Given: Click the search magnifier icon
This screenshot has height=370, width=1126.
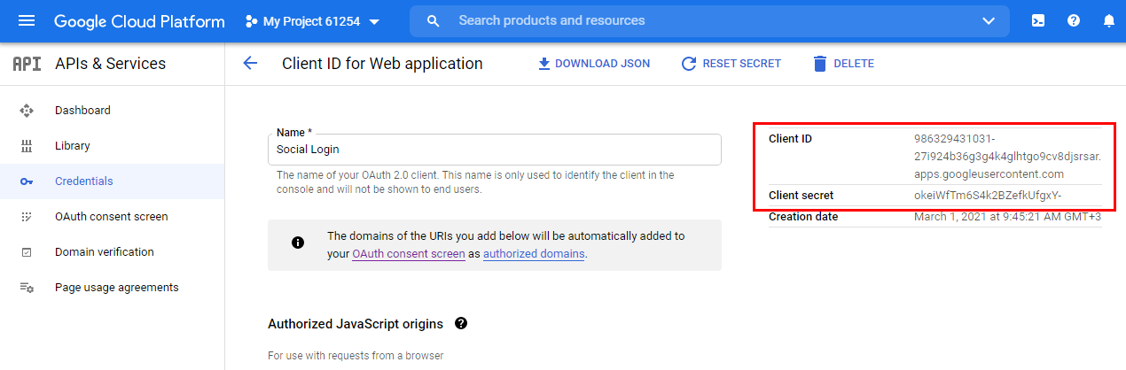Looking at the screenshot, I should pyautogui.click(x=434, y=21).
